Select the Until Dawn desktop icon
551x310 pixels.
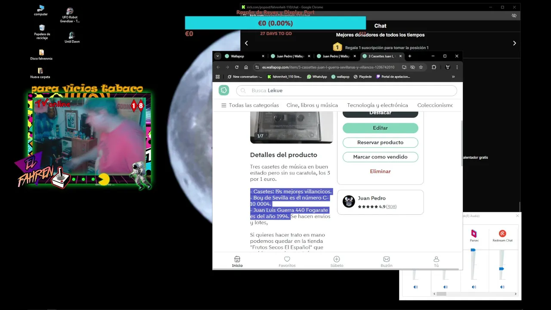[72, 38]
